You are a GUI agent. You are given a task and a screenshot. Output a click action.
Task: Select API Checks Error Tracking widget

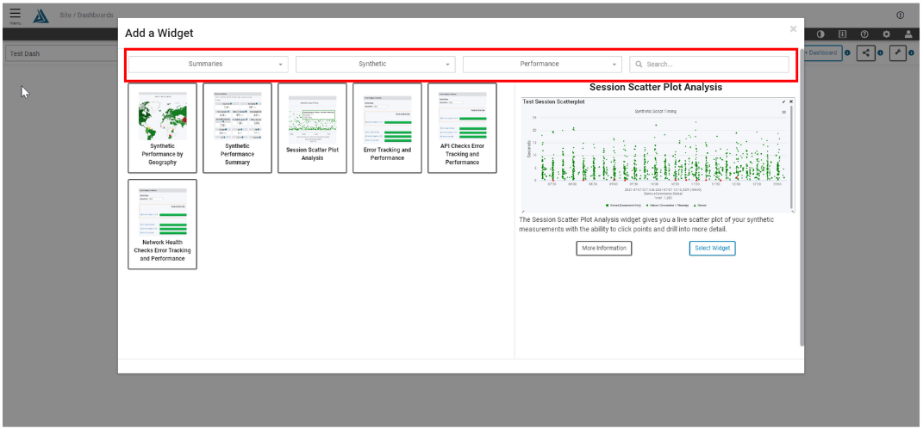(462, 127)
